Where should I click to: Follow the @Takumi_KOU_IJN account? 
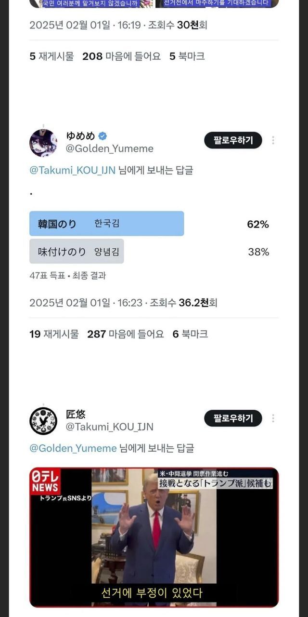(233, 418)
